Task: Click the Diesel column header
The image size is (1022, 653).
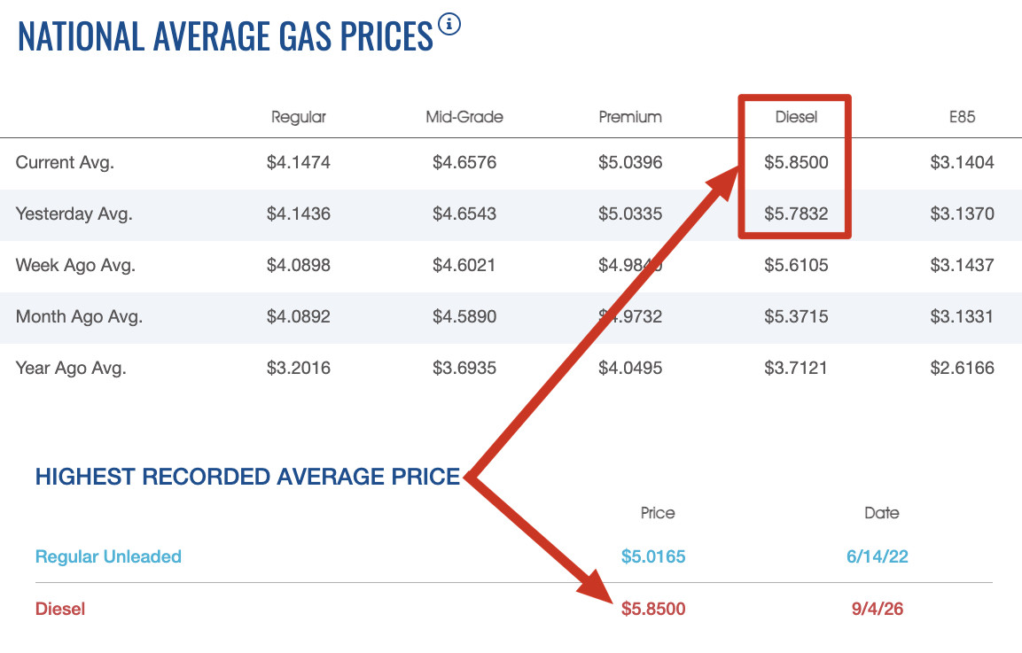Action: click(x=796, y=117)
